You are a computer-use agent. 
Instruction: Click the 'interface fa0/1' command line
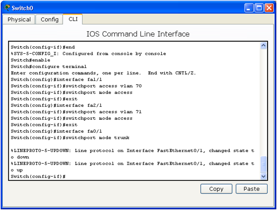point(56,131)
